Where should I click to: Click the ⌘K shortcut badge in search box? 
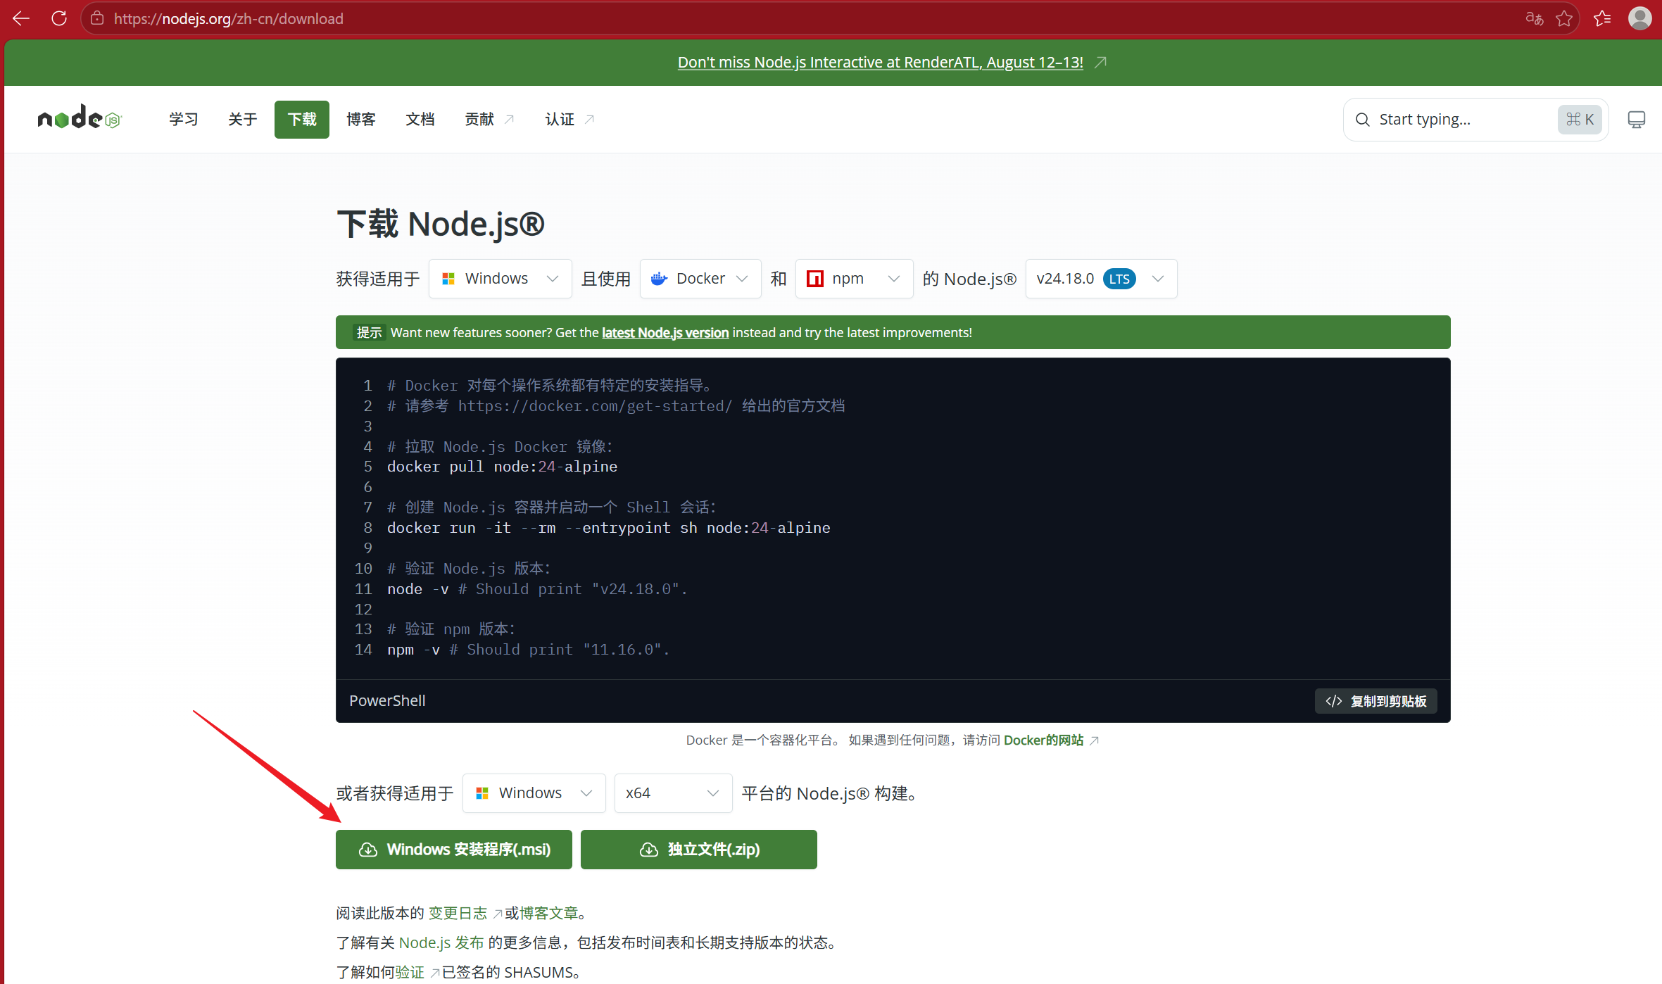[x=1580, y=120]
